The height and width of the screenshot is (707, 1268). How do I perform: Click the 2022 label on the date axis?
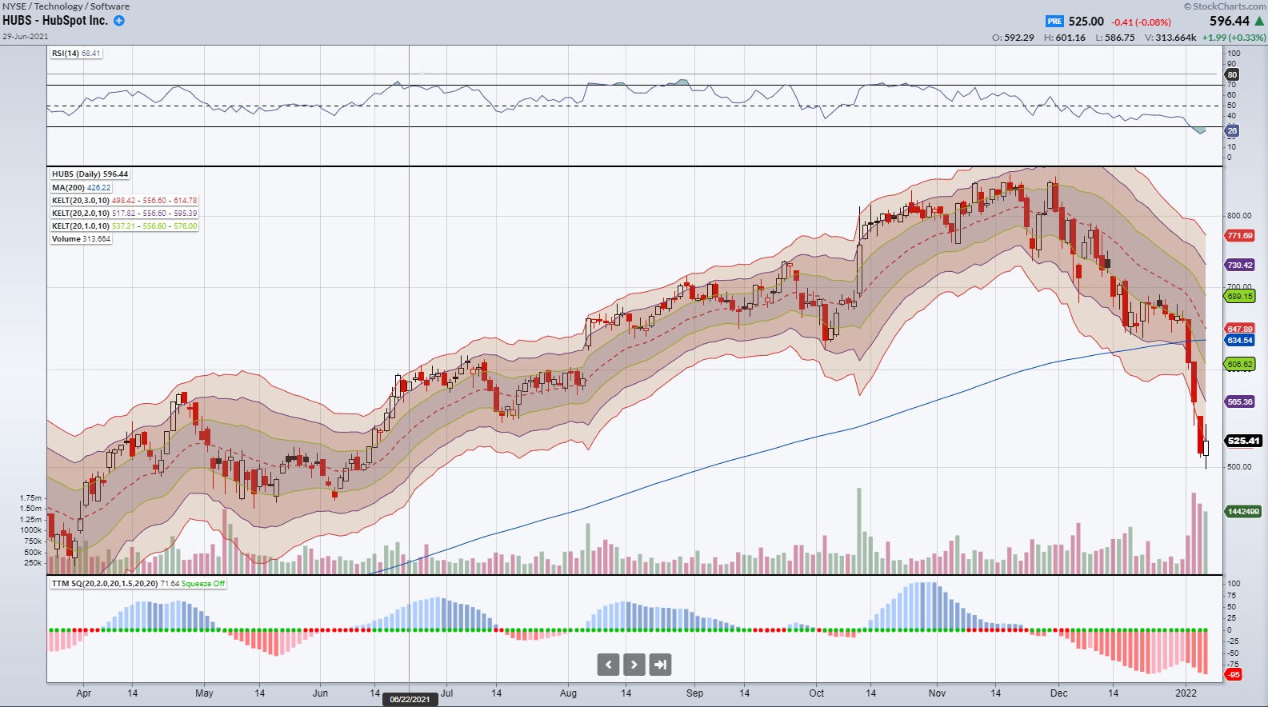click(1186, 693)
